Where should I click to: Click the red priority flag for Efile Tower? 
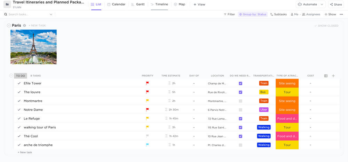148,83
